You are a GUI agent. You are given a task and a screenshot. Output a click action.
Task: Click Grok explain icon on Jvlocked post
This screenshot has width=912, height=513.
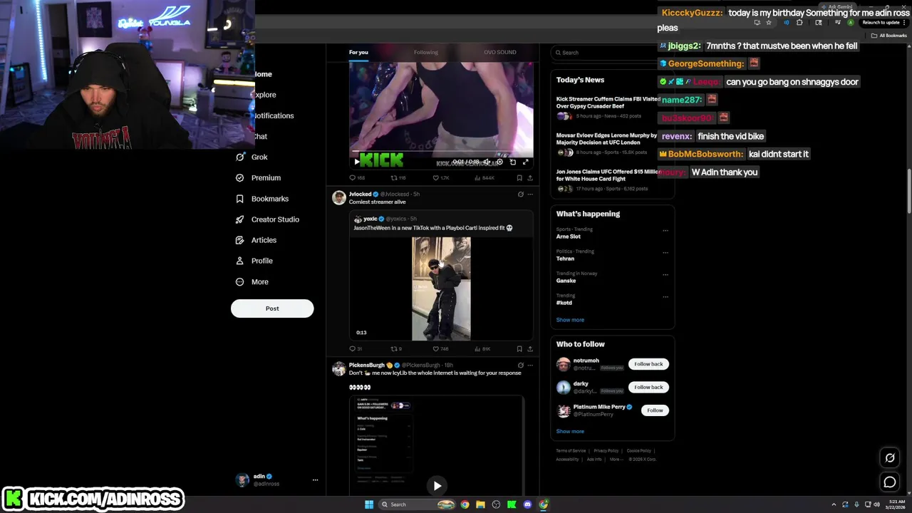(x=520, y=194)
